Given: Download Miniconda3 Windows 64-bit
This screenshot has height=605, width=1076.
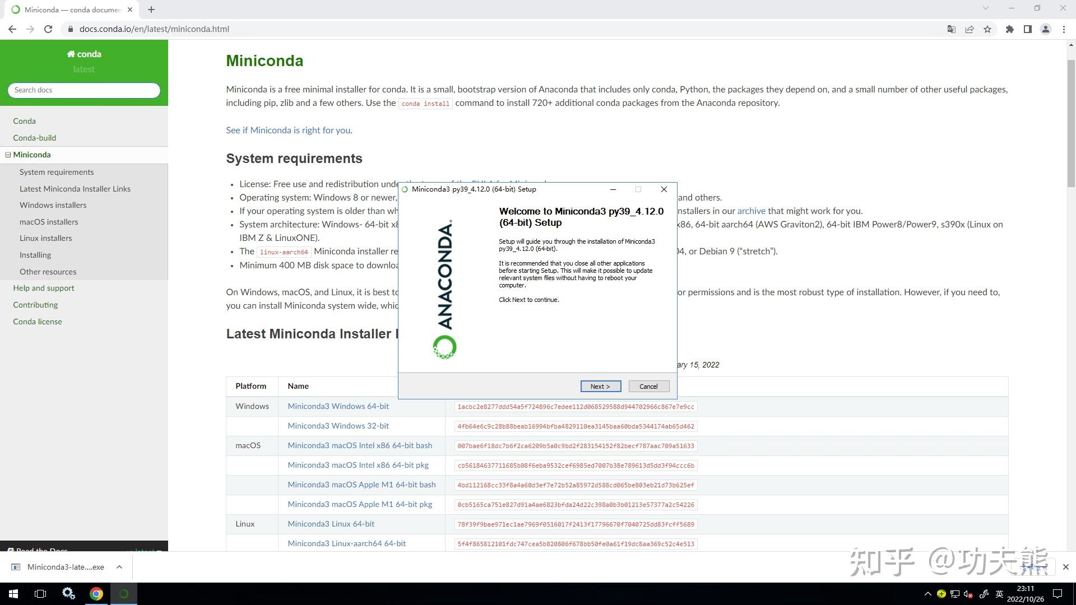Looking at the screenshot, I should pos(338,406).
